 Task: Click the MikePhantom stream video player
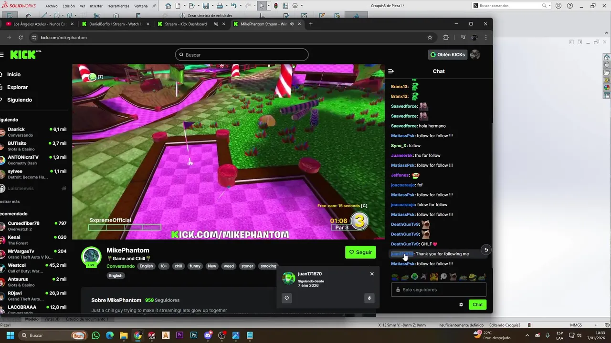coord(228,151)
